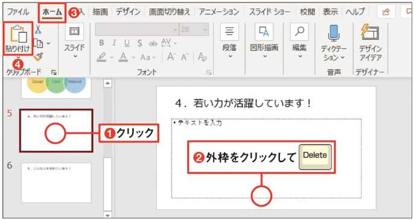
Task: Click the font color A button
Action: [x=123, y=57]
